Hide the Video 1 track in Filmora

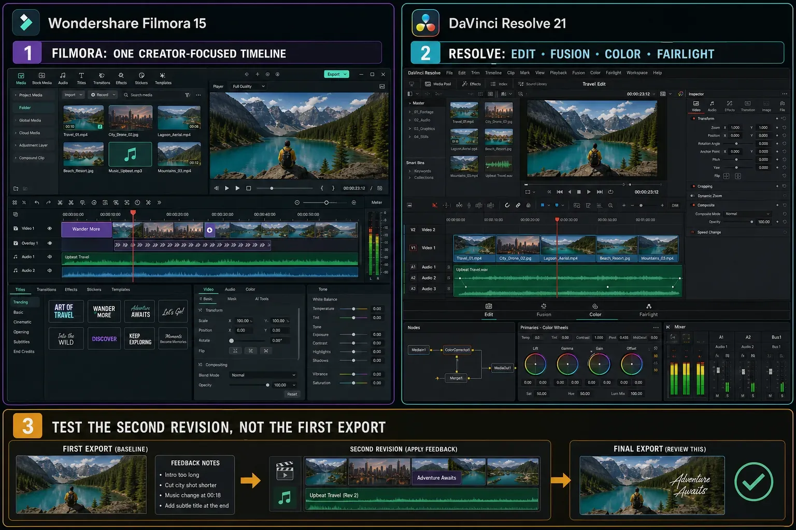click(x=50, y=228)
